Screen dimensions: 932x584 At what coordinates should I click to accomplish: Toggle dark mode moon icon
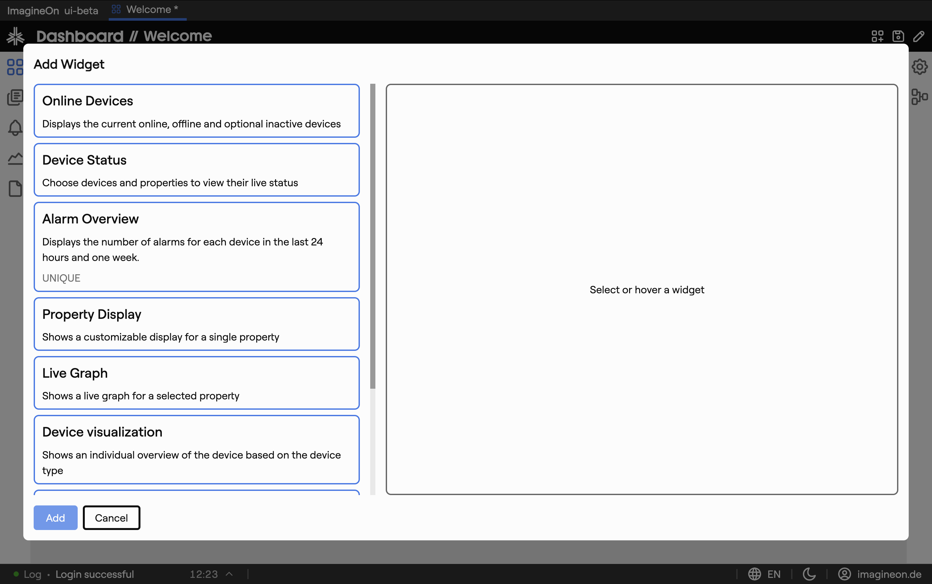809,574
